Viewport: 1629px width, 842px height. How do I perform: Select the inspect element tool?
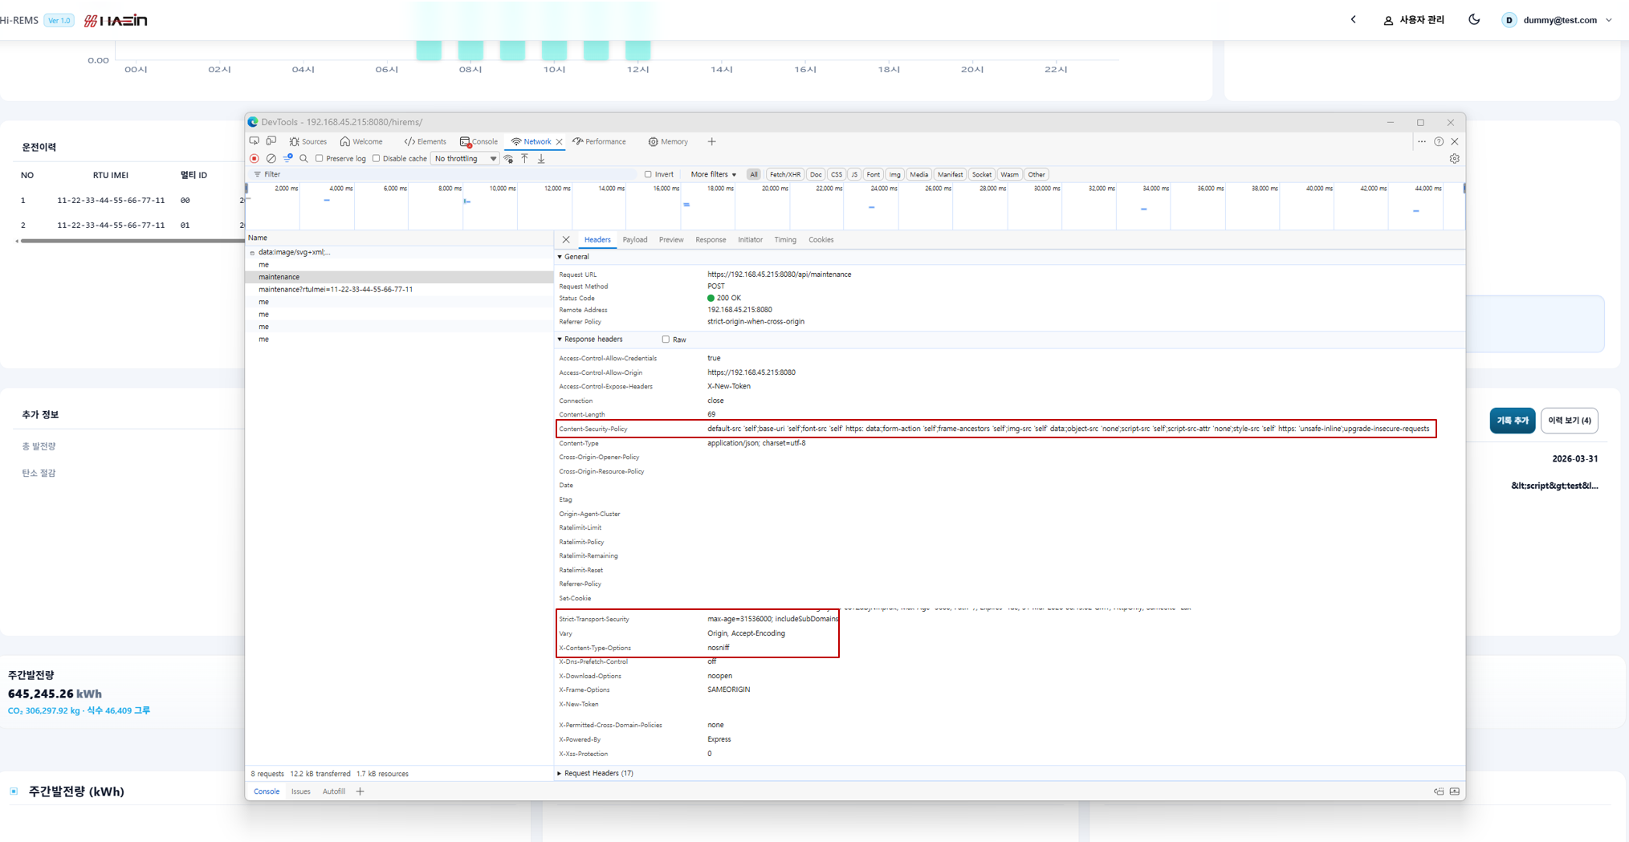[255, 141]
